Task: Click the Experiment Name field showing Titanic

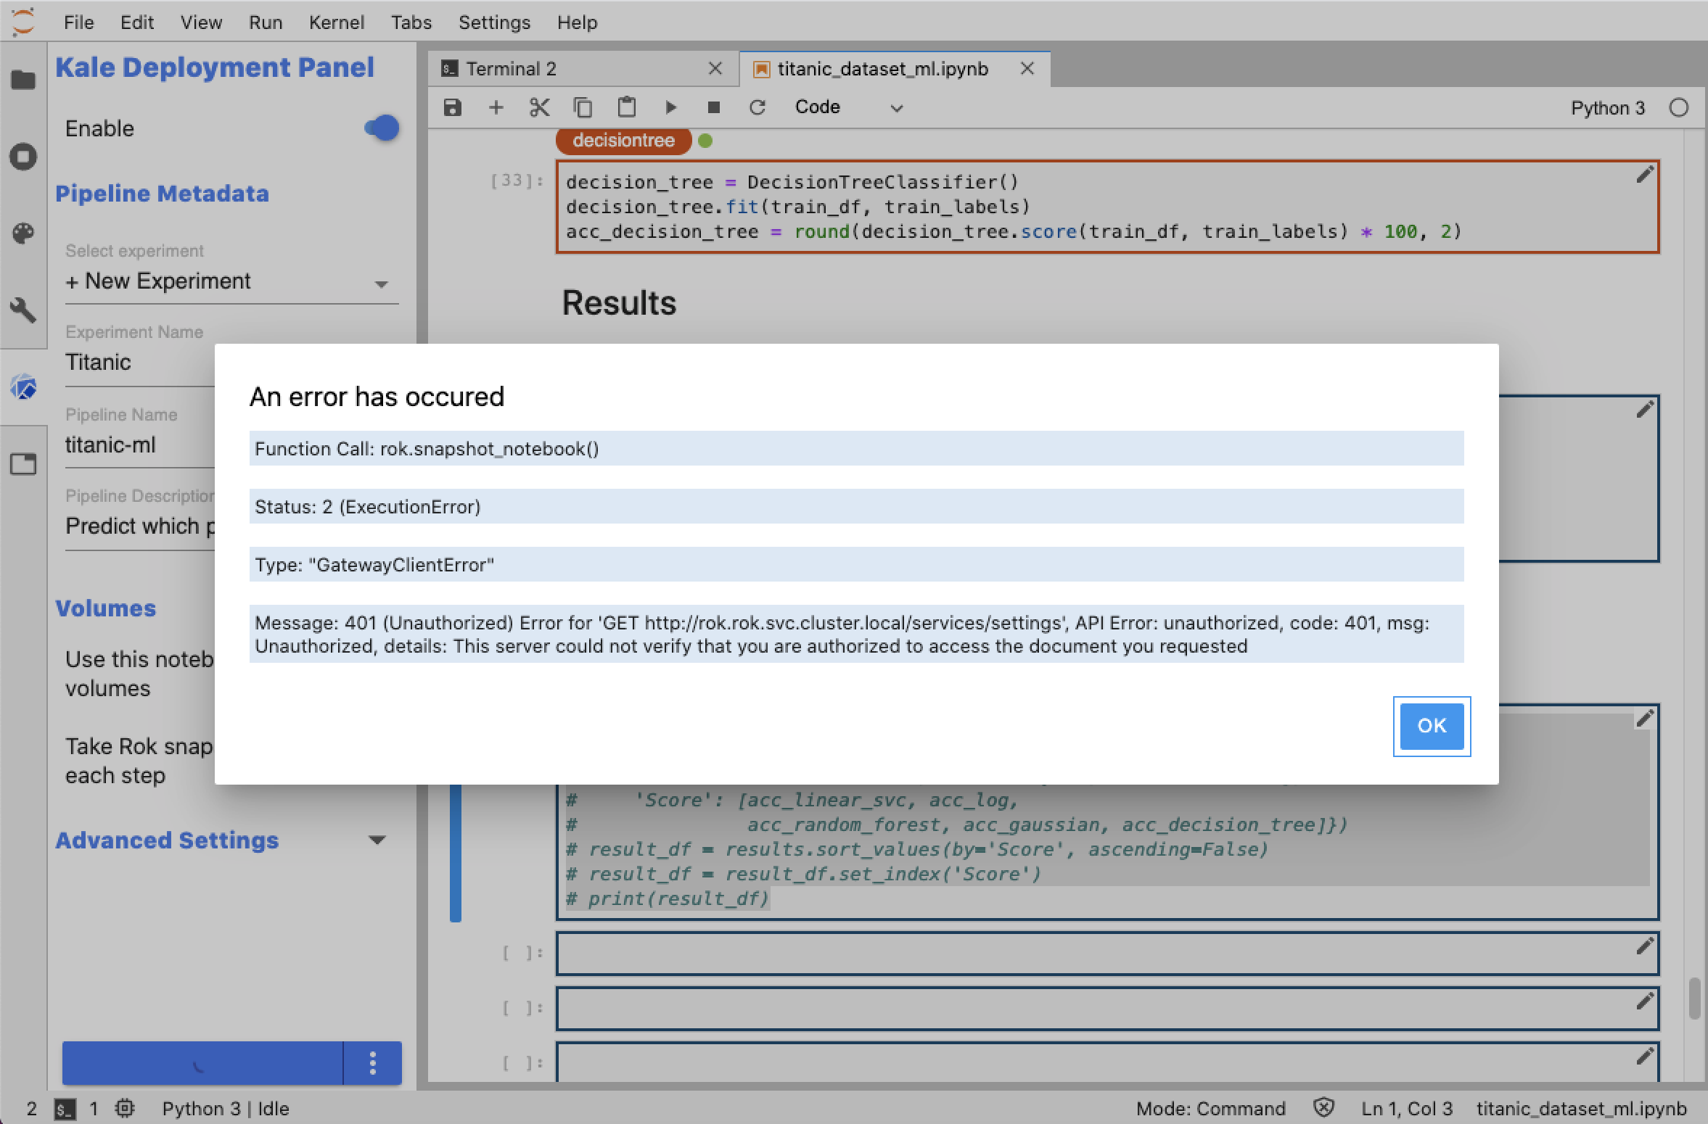Action: point(140,363)
